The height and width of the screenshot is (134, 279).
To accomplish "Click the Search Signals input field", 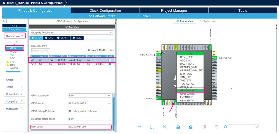I will 41,50.
